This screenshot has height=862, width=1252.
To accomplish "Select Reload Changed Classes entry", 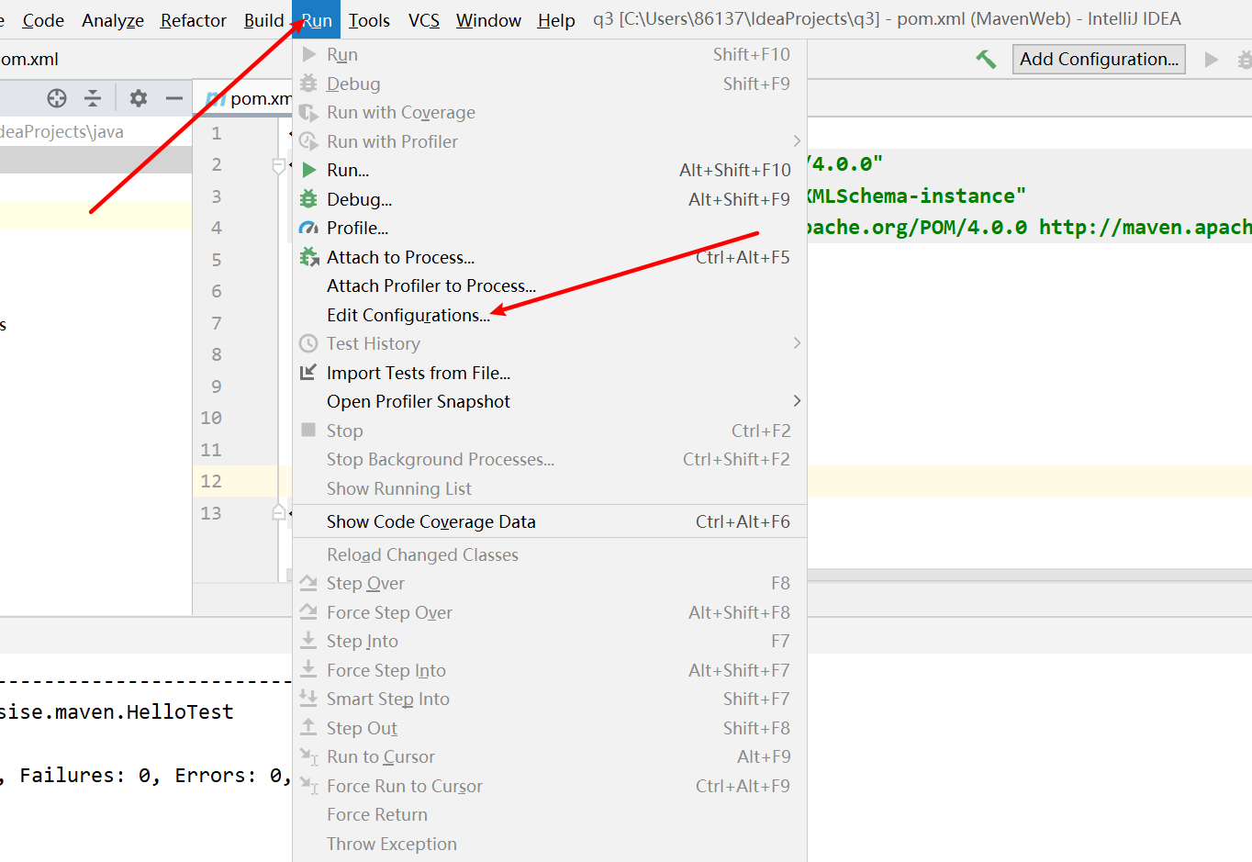I will point(550,554).
